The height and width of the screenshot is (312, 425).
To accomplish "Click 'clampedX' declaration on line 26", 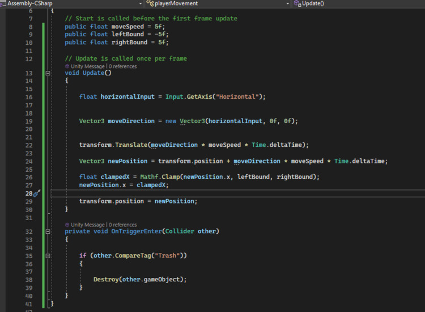I will pyautogui.click(x=115, y=177).
